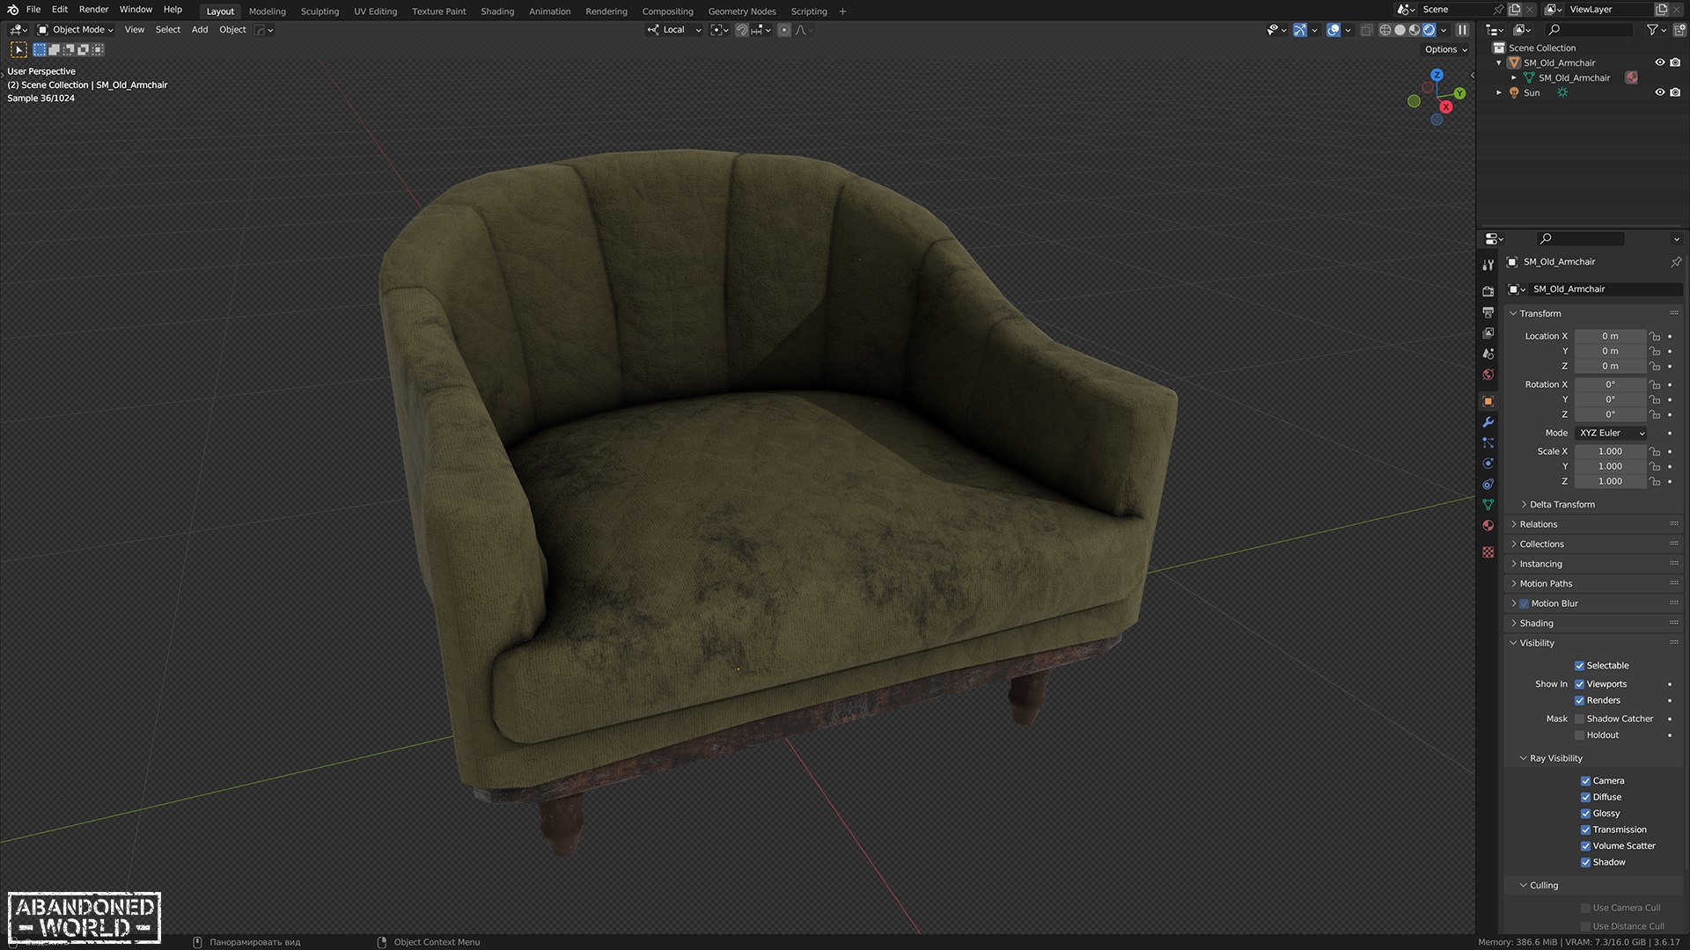Open the Object Mode dropdown
This screenshot has height=950, width=1690.
(76, 30)
